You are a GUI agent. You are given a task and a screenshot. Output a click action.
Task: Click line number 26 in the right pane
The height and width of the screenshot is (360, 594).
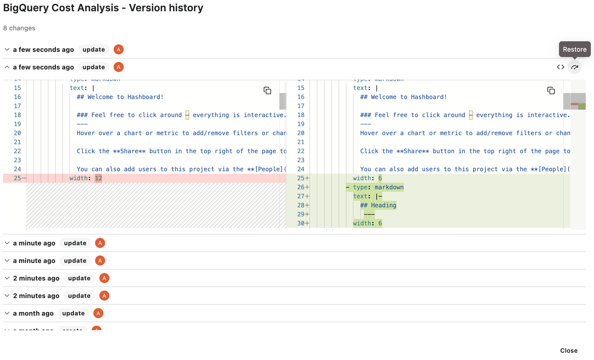point(301,187)
